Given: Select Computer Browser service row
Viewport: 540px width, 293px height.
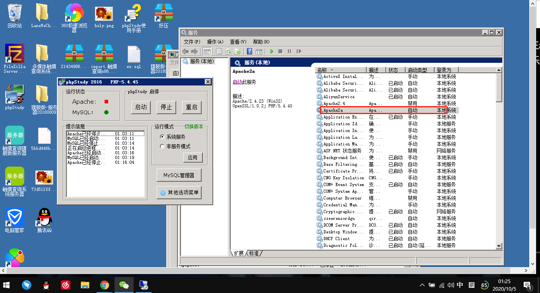Looking at the screenshot, I should (387, 198).
